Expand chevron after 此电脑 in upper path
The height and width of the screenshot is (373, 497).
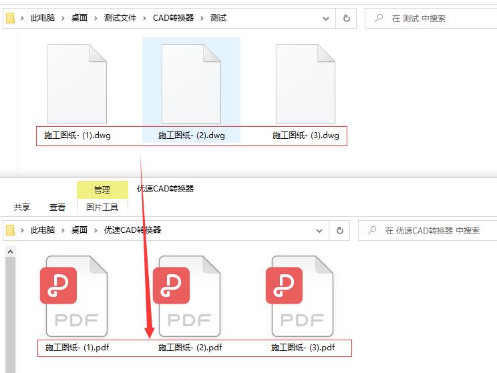pyautogui.click(x=63, y=19)
